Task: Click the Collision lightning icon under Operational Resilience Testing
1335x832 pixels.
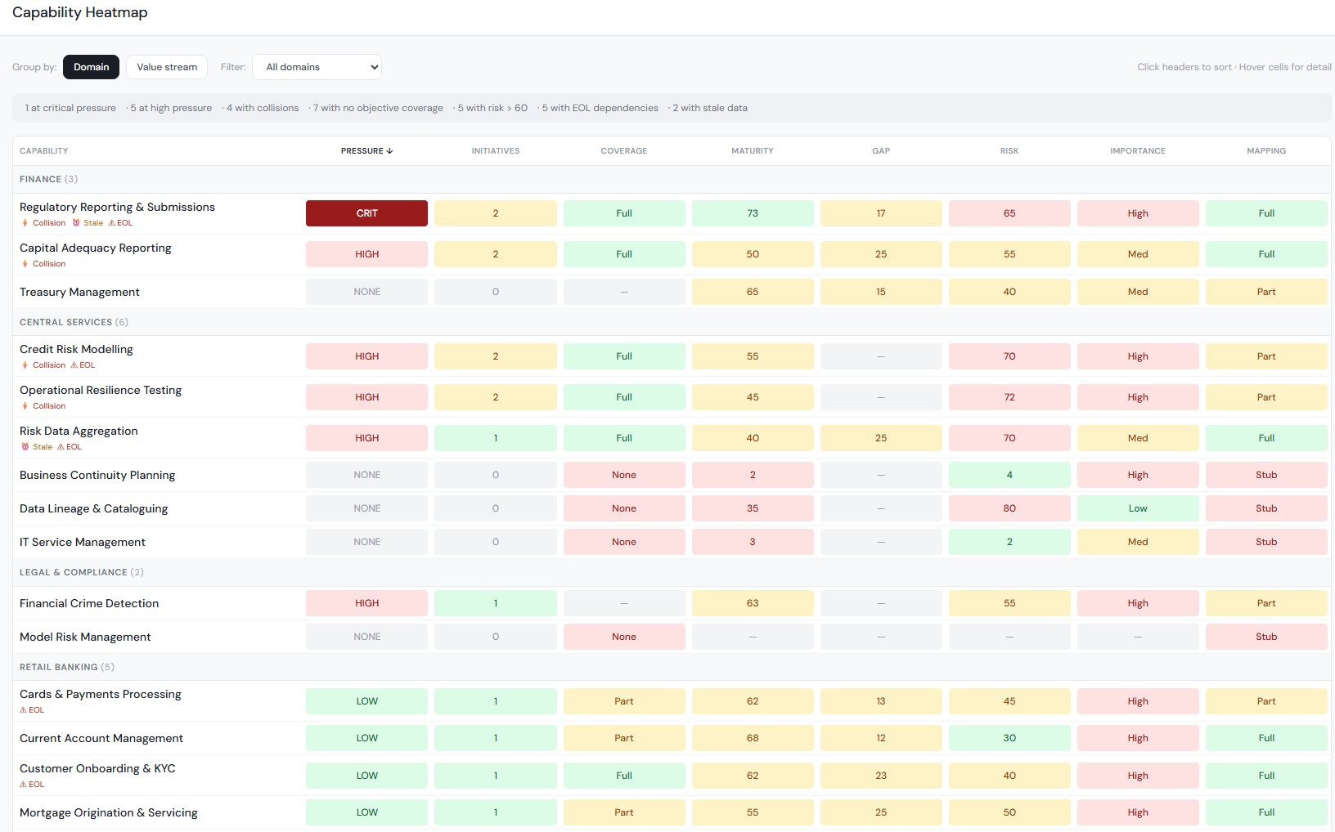Action: pyautogui.click(x=25, y=405)
